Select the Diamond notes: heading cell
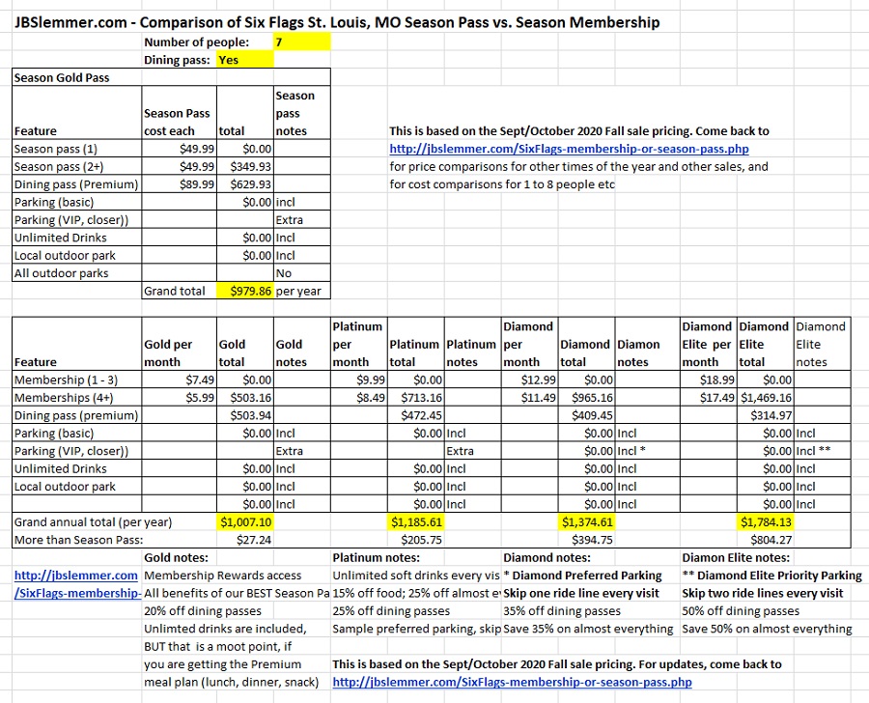This screenshot has width=869, height=703. tap(547, 558)
